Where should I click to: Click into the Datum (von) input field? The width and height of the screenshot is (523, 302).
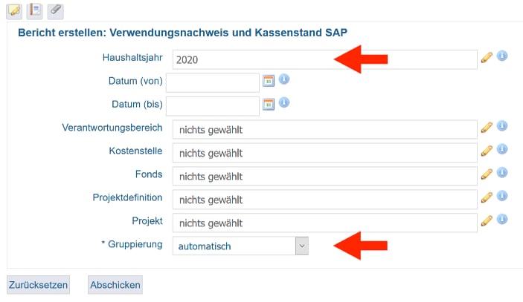click(x=213, y=82)
